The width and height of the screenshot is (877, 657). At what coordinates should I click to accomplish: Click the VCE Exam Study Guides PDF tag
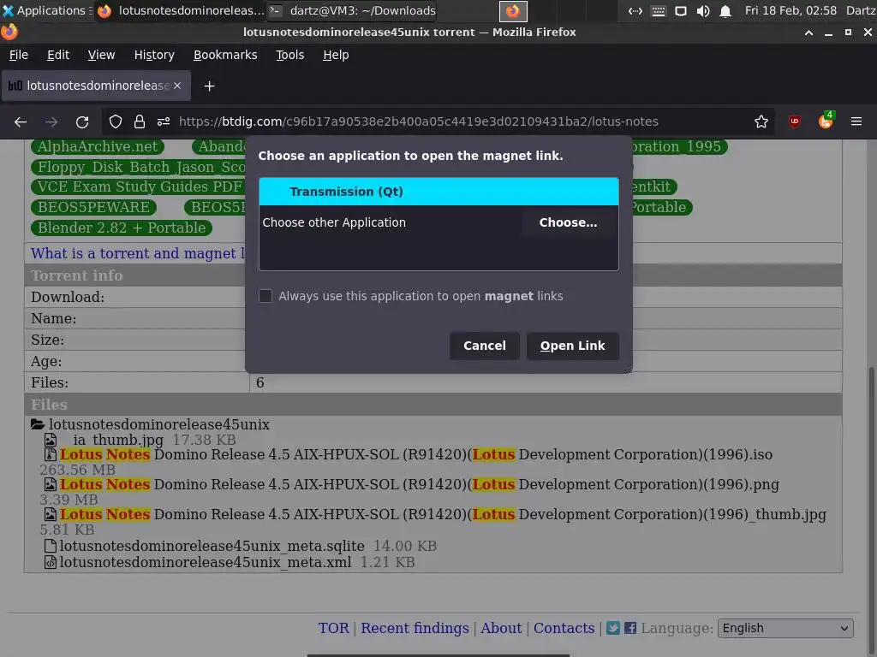tap(139, 186)
